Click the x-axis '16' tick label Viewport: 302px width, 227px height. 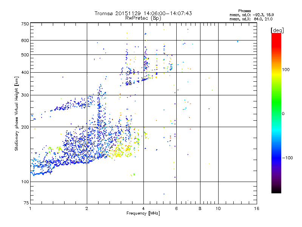(x=257, y=208)
